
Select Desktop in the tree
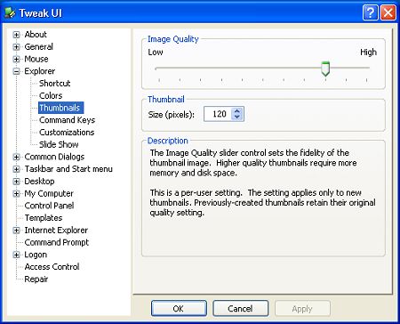click(39, 181)
